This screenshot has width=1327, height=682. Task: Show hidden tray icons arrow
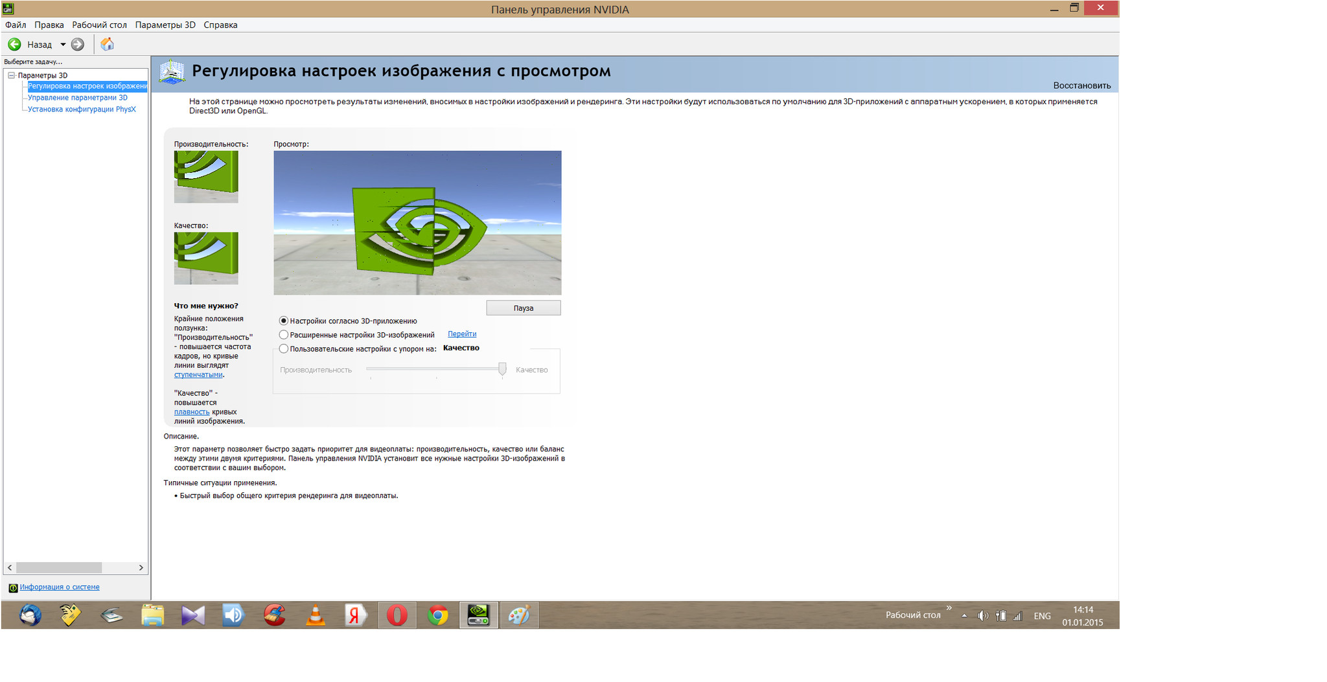(964, 616)
